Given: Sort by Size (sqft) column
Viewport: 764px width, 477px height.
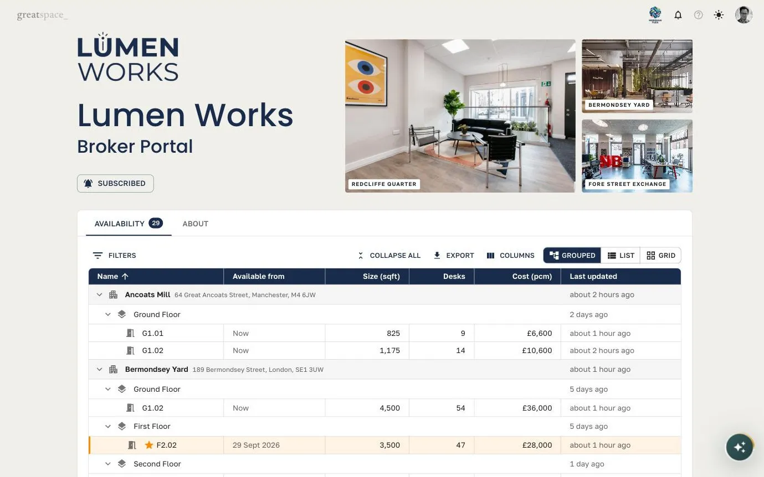Looking at the screenshot, I should point(367,276).
